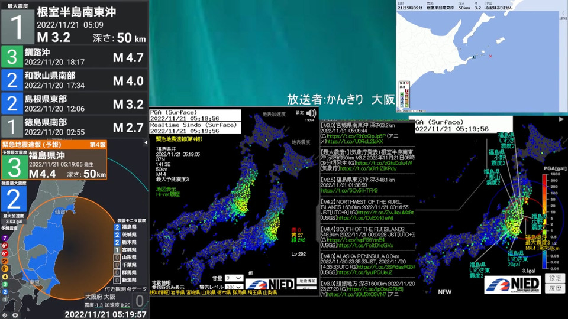Screen dimensions: 568x319
Task: Click the NIED logo in center monitor
Action: click(270, 284)
